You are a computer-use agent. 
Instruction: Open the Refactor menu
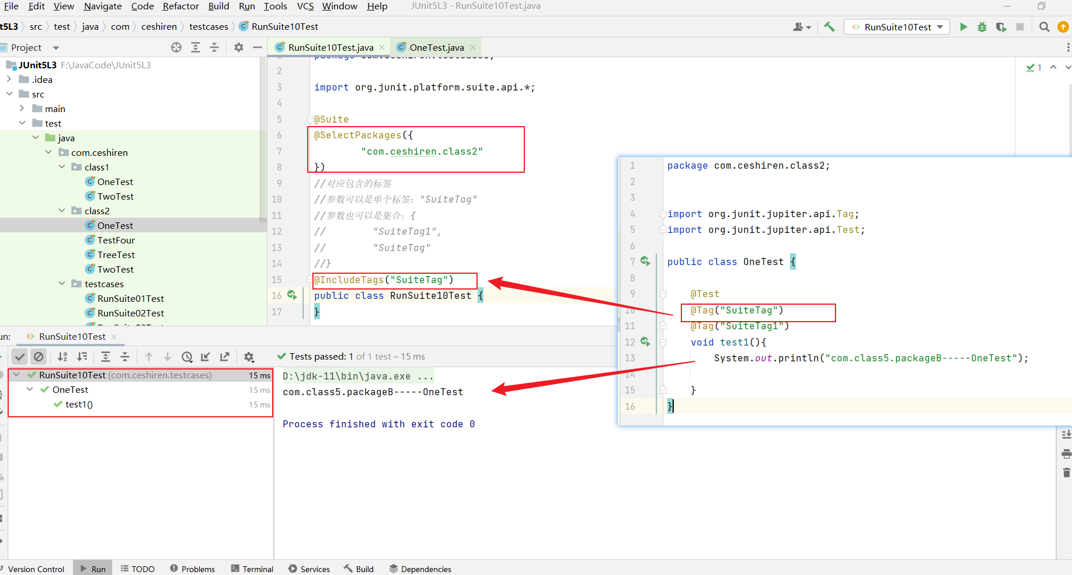point(180,6)
